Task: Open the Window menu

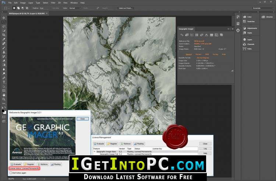Action: pos(74,3)
